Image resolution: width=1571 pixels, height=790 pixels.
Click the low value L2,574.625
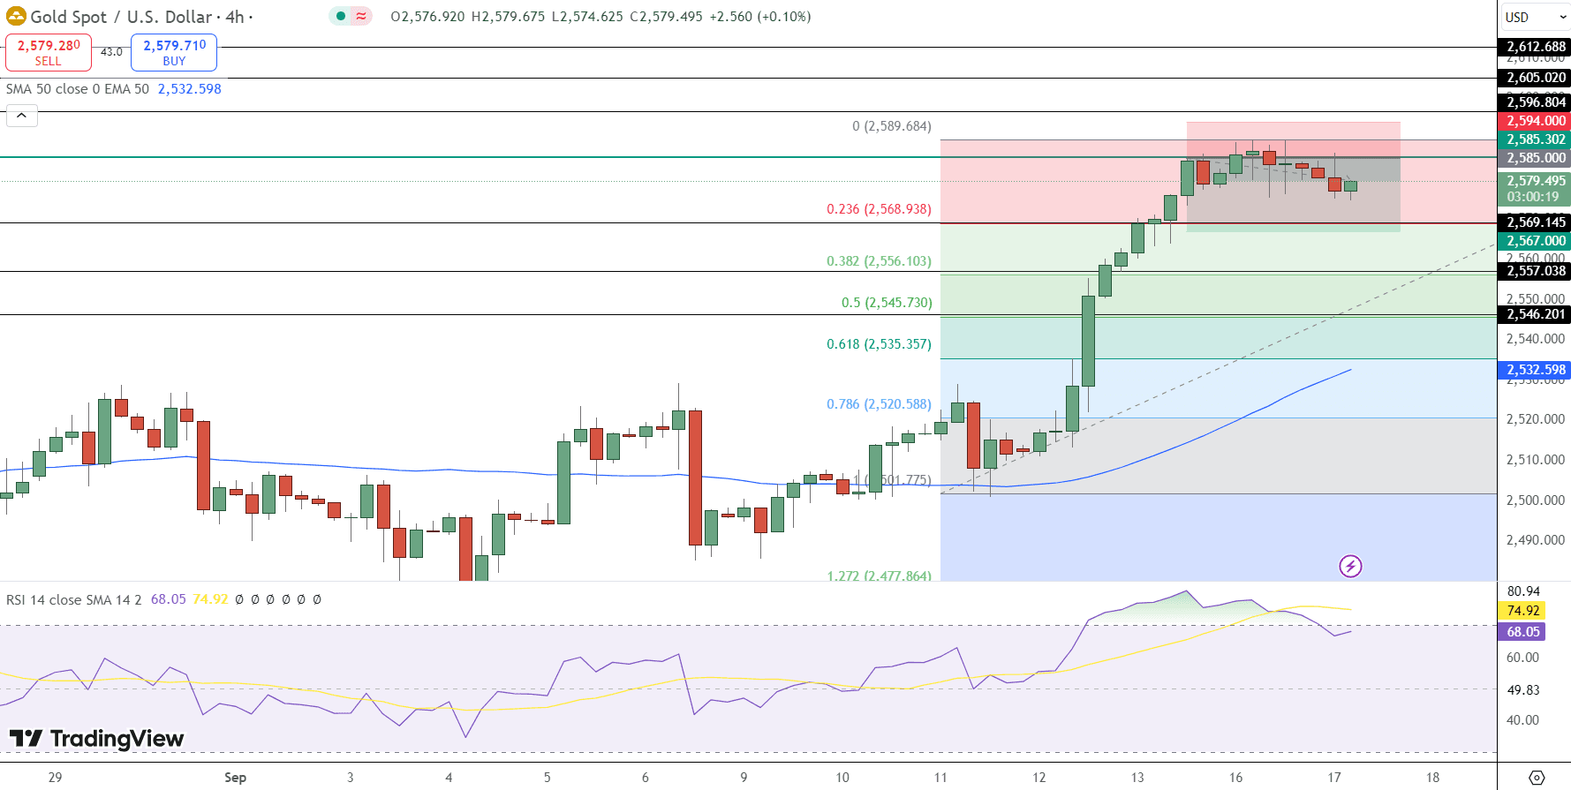[x=587, y=17]
